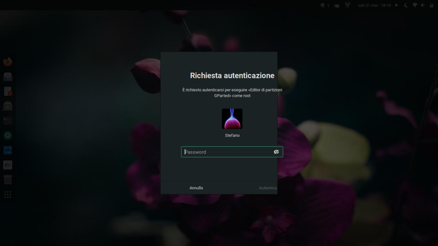The width and height of the screenshot is (438, 246).
Task: Toggle password visibility with the eye icon
Action: click(276, 152)
